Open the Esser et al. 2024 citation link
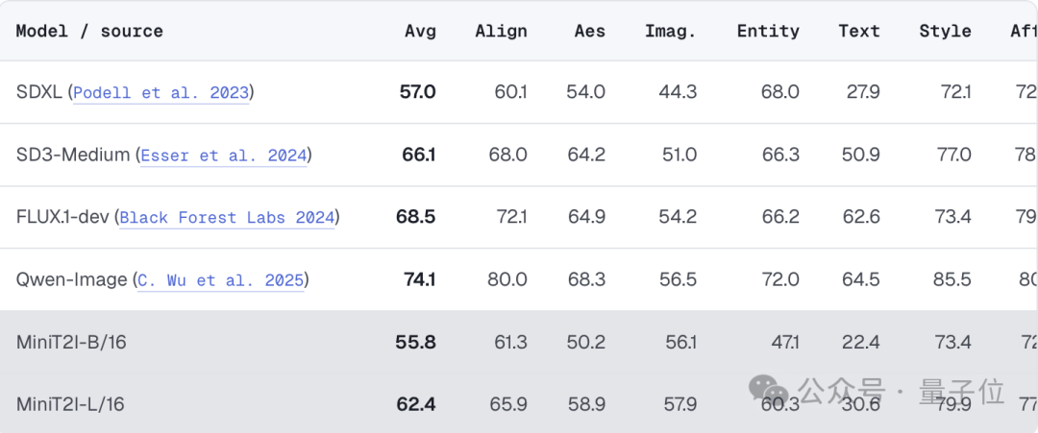1038x433 pixels. pos(224,156)
